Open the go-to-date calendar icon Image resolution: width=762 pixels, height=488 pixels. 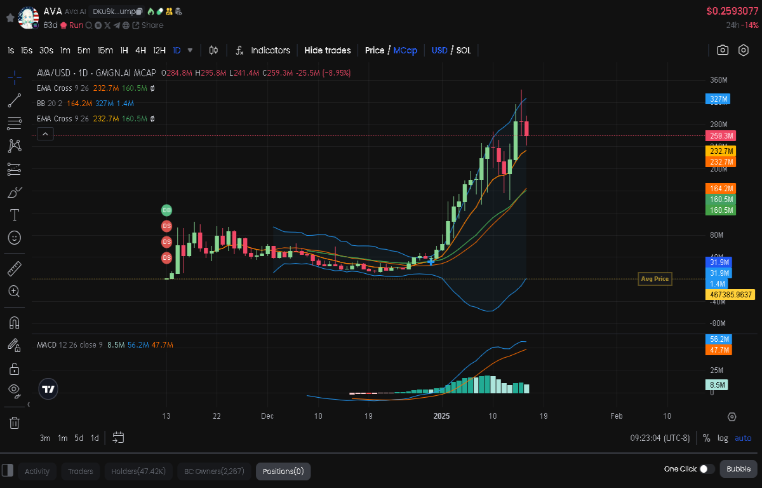pyautogui.click(x=118, y=437)
